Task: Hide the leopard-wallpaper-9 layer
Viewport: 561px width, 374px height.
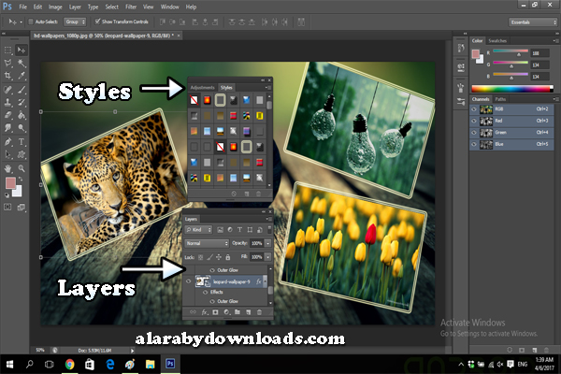Action: coord(189,281)
